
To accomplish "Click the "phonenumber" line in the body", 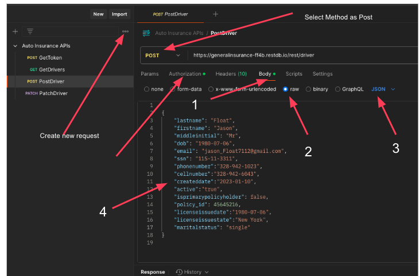I will point(218,167).
